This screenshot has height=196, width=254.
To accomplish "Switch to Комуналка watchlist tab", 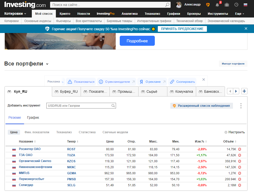I will (x=182, y=91).
